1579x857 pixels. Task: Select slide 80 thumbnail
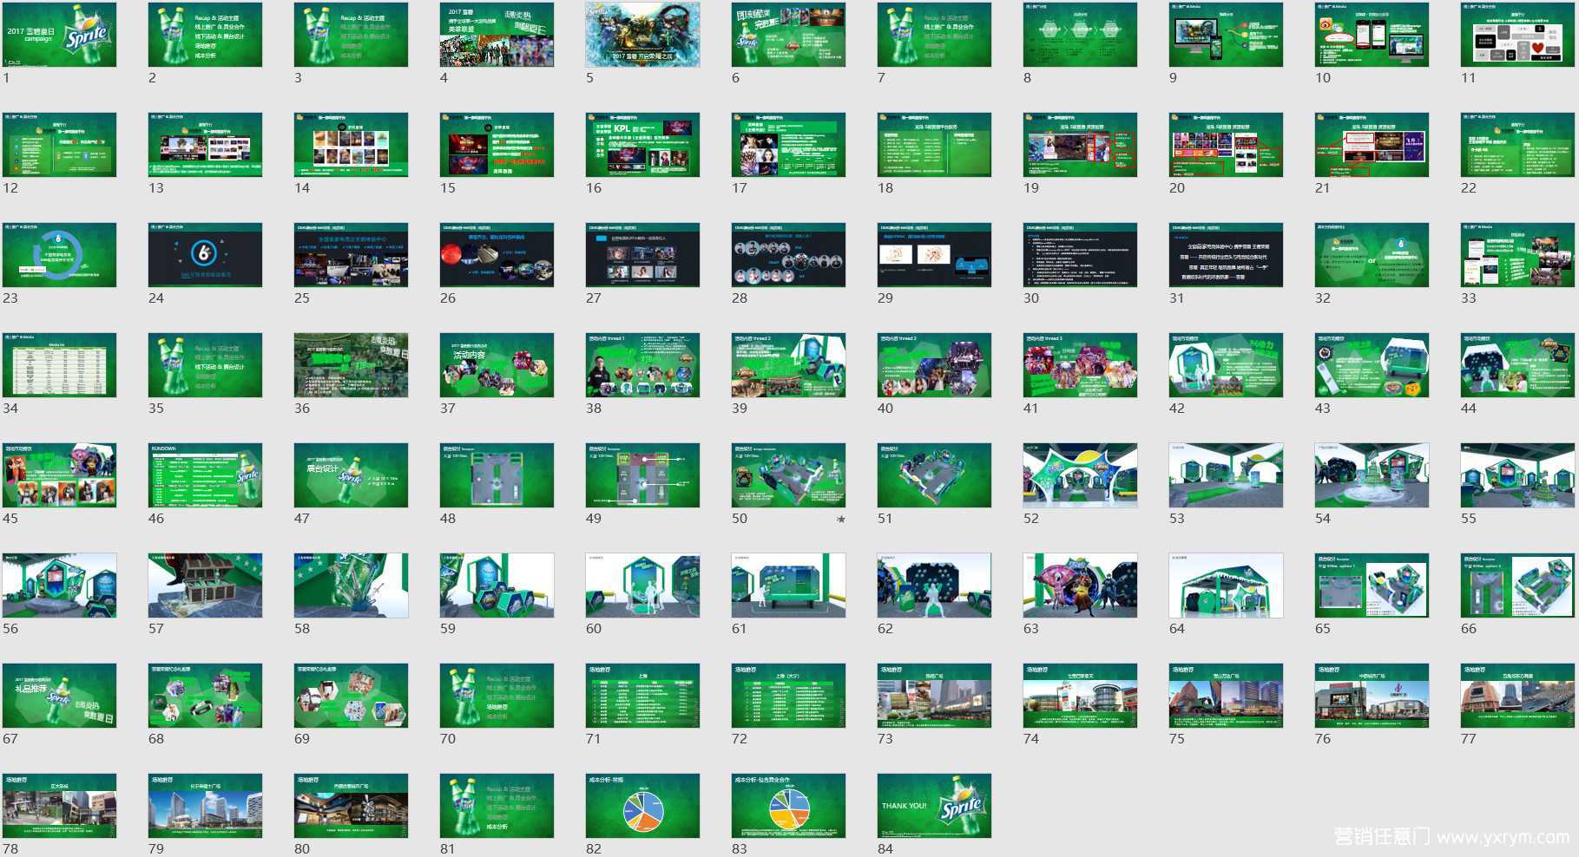click(x=351, y=806)
